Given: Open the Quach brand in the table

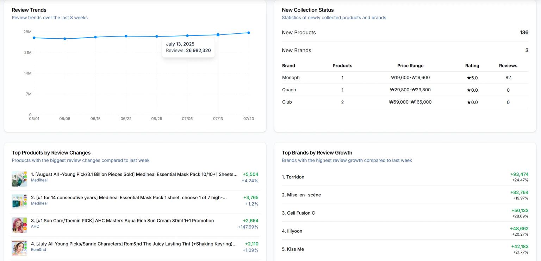Looking at the screenshot, I should 289,90.
